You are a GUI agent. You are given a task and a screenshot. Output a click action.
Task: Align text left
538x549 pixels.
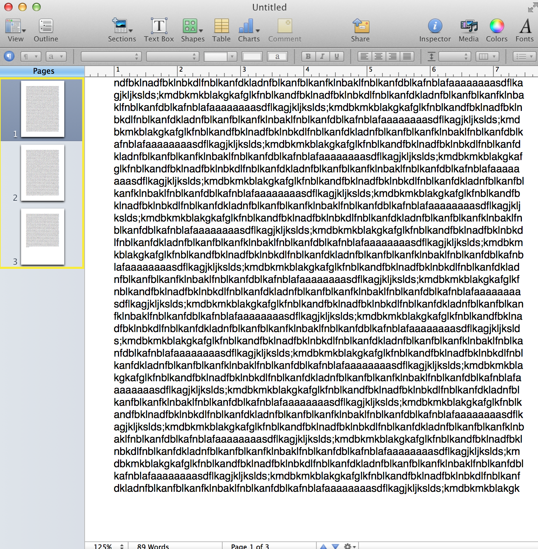(x=365, y=56)
